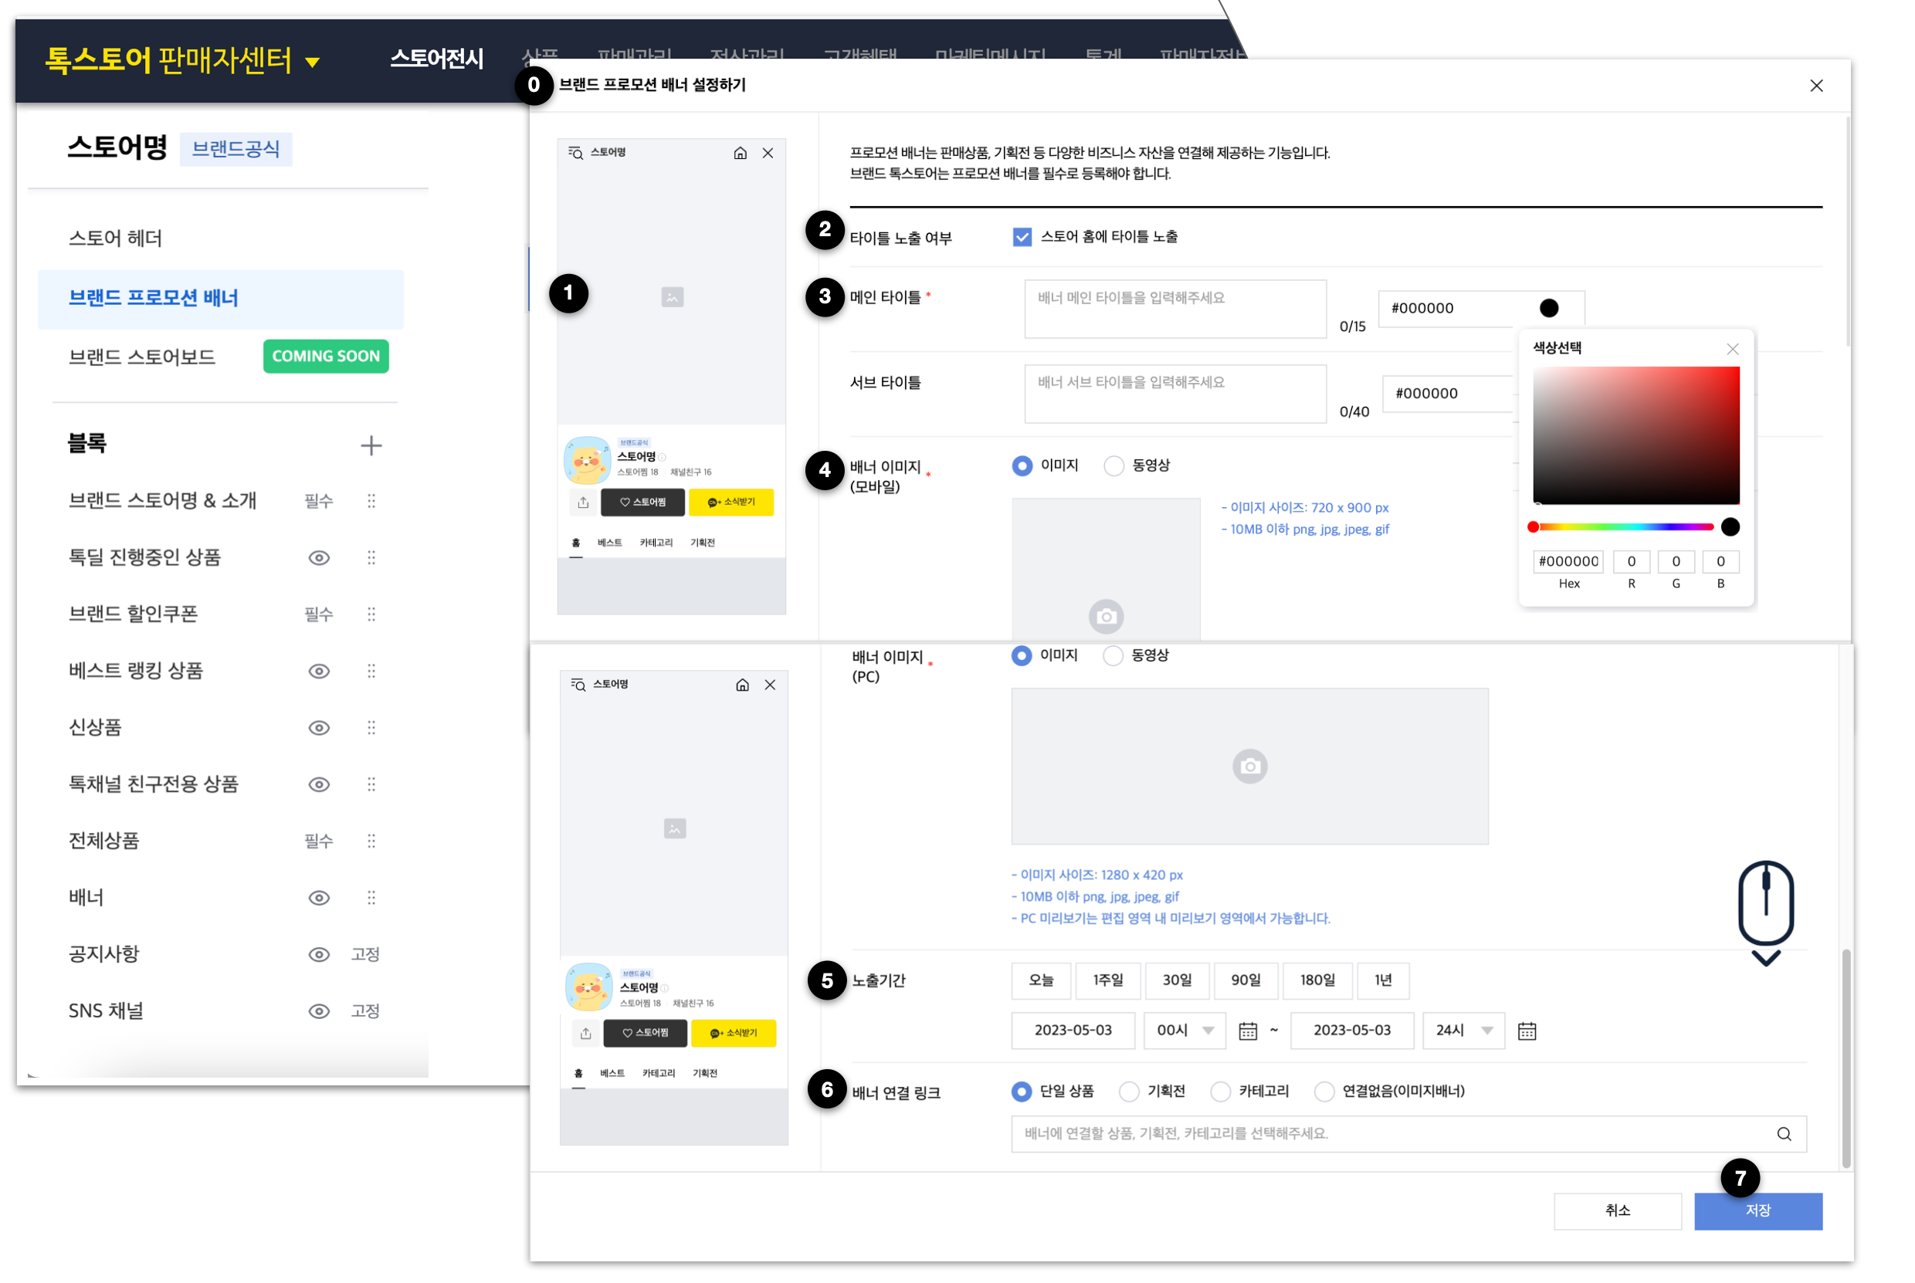Click drag handle for 톡딜 진행중인 상품
Screen dimensions: 1915x1283
click(371, 557)
